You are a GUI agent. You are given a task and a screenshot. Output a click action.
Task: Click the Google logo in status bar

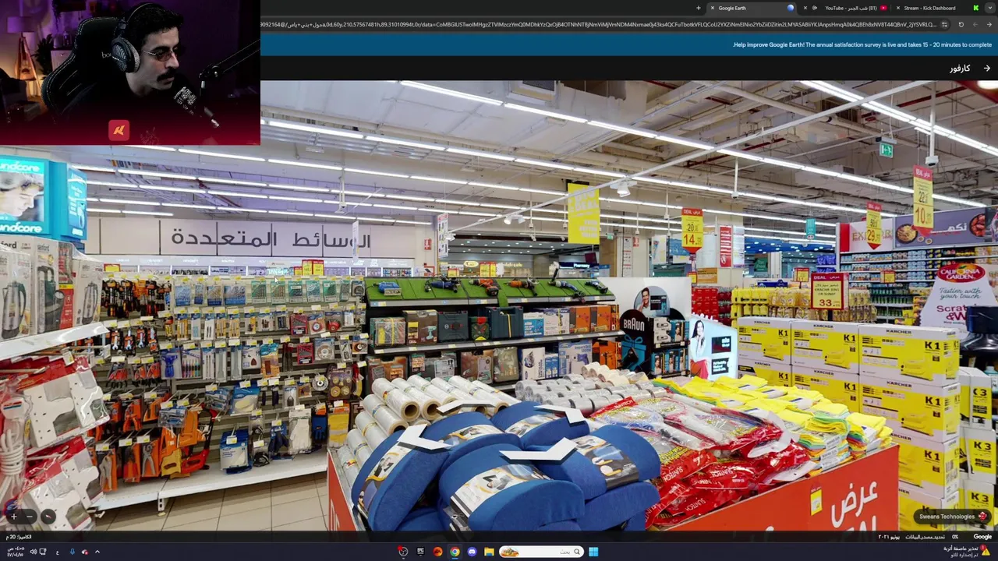[982, 537]
